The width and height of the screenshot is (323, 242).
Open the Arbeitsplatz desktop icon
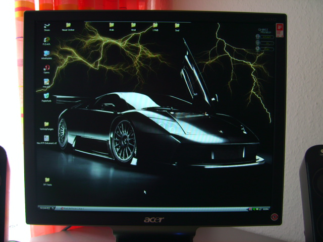coord(46,53)
